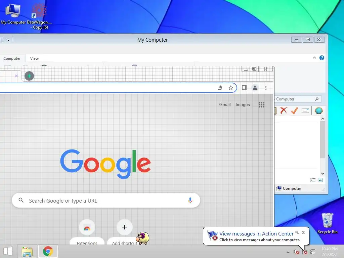This screenshot has height=258, width=344.
Task: Click the magnifier icon in Google search box
Action: tap(21, 200)
